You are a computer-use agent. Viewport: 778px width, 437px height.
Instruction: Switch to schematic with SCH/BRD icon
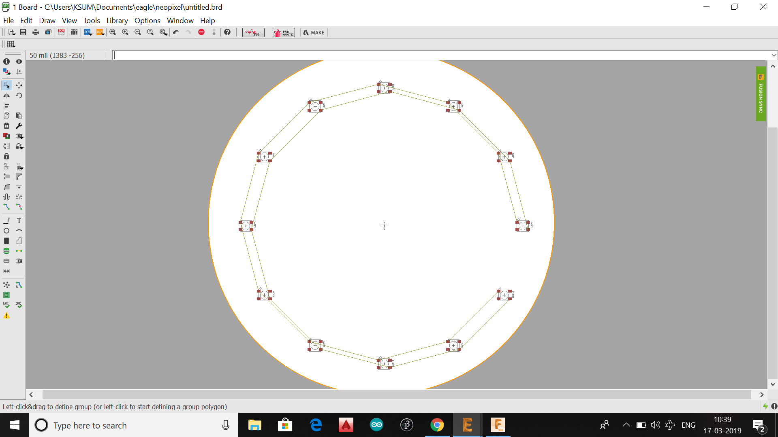coord(61,32)
